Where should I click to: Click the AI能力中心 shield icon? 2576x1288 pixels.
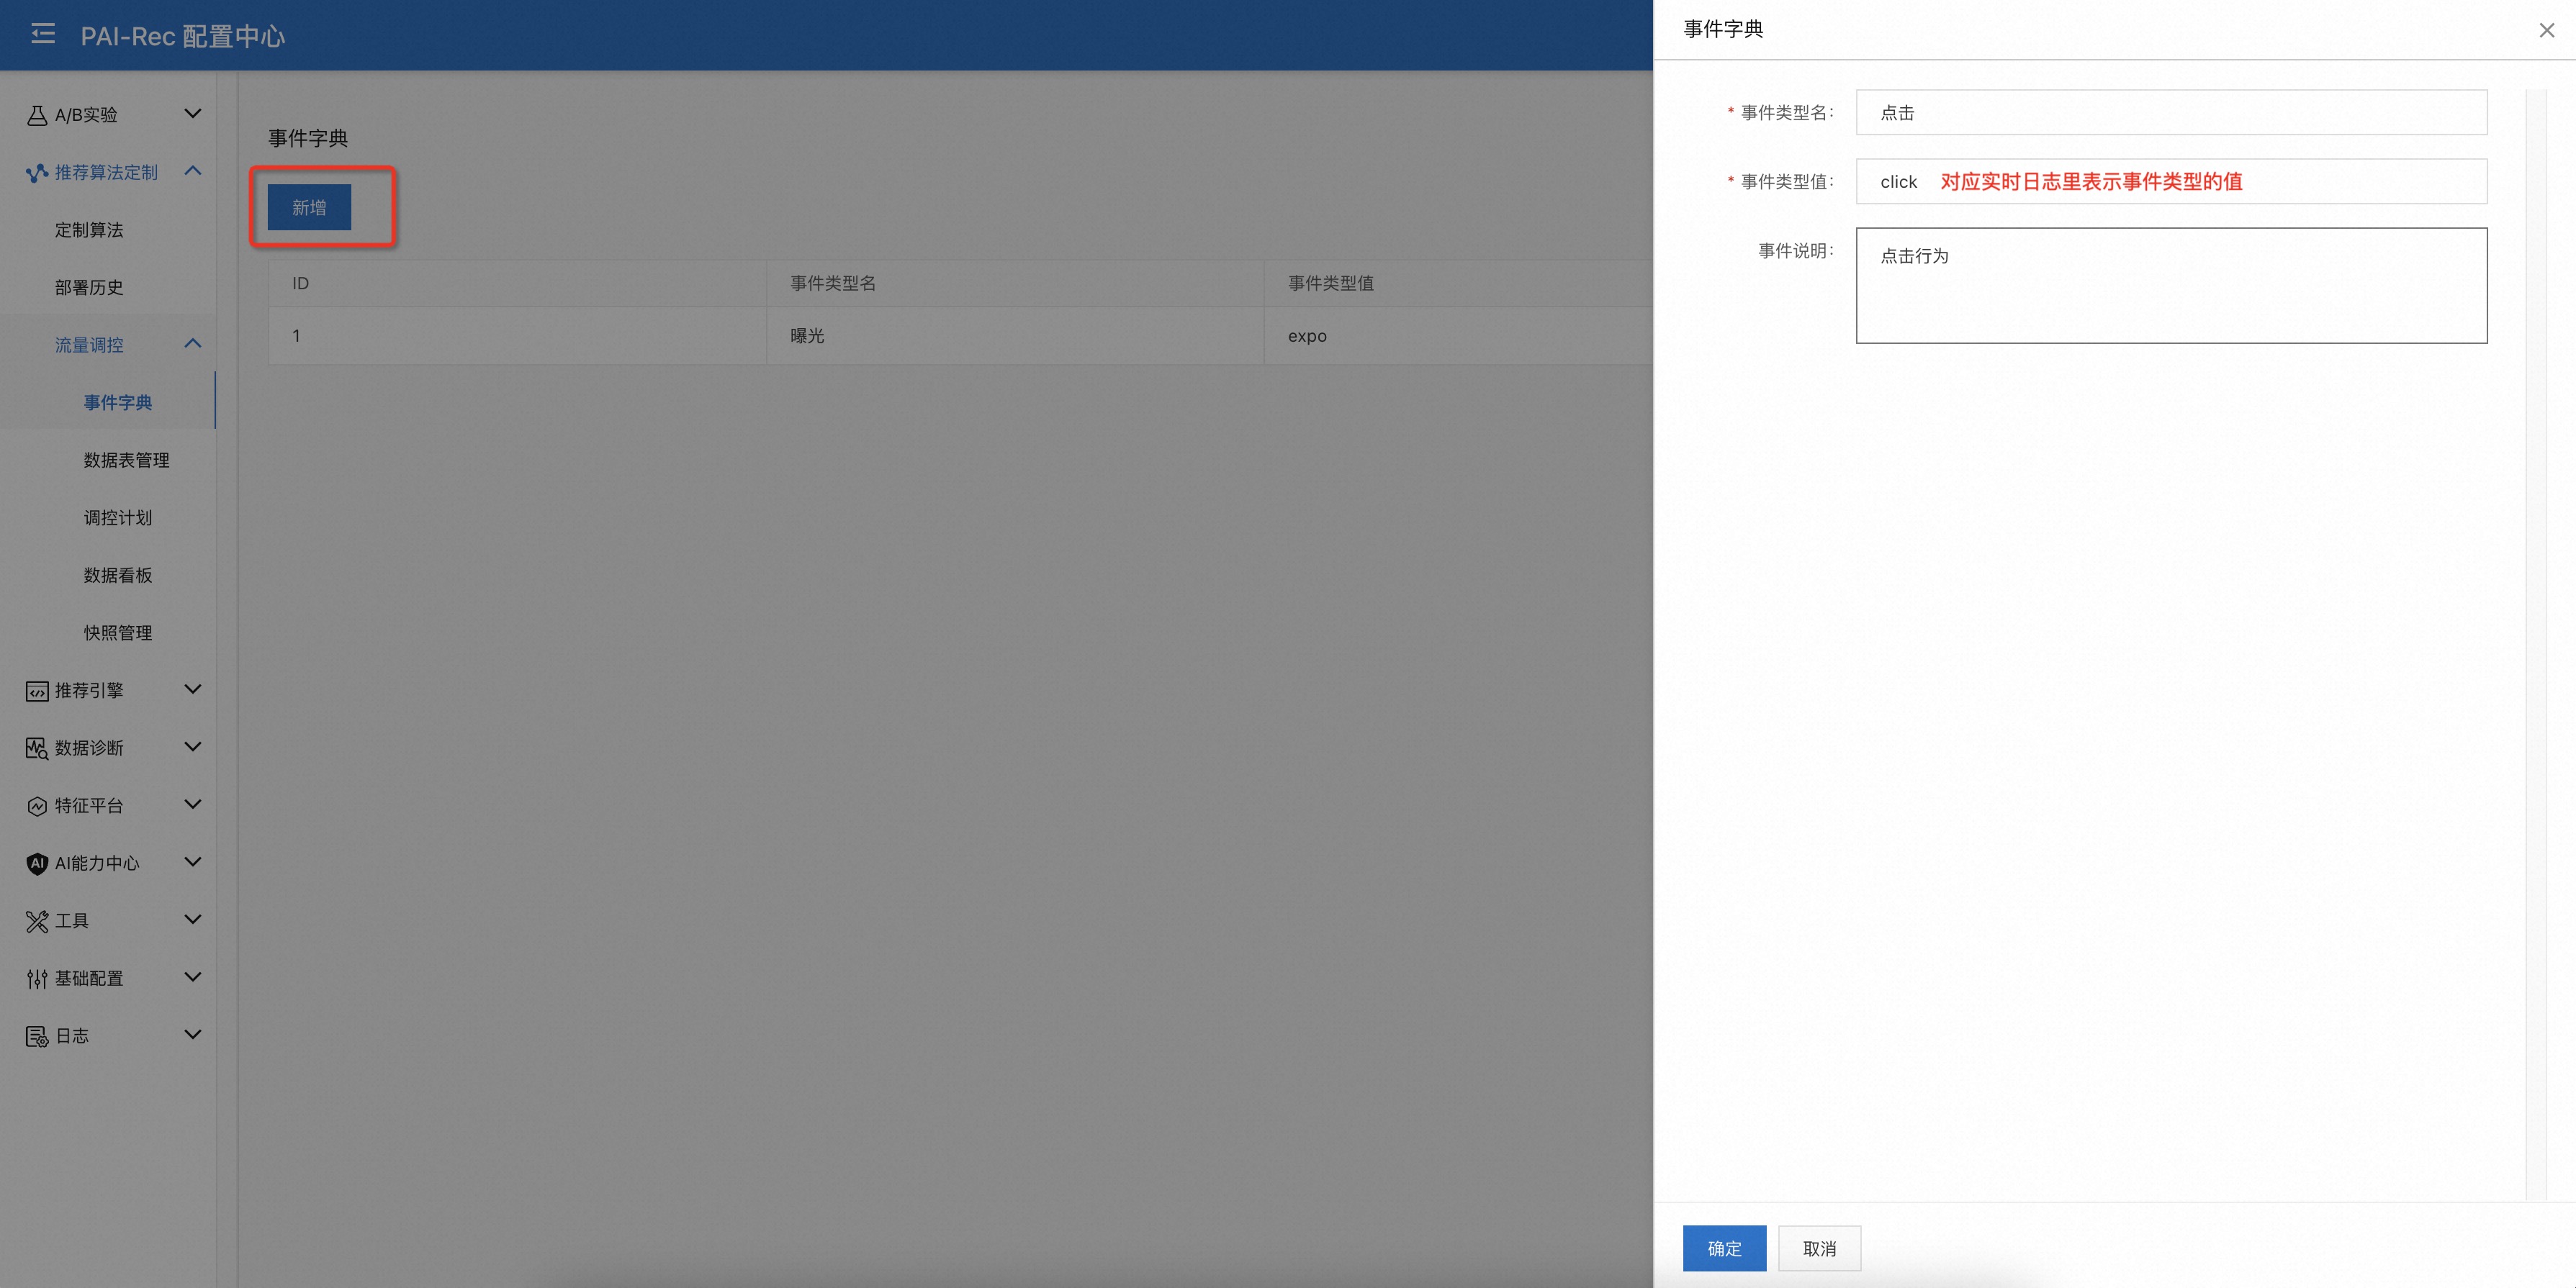(x=37, y=863)
